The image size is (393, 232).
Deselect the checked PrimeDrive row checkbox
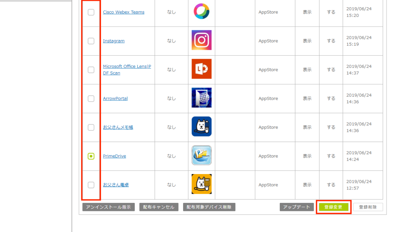coord(91,156)
